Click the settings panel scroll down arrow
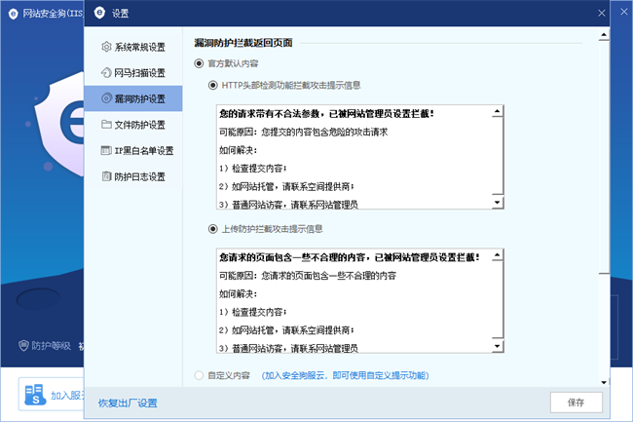 604,382
